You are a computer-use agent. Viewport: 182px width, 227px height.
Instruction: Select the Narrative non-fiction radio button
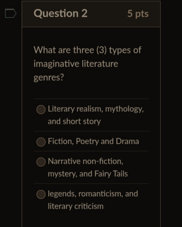pos(41,162)
